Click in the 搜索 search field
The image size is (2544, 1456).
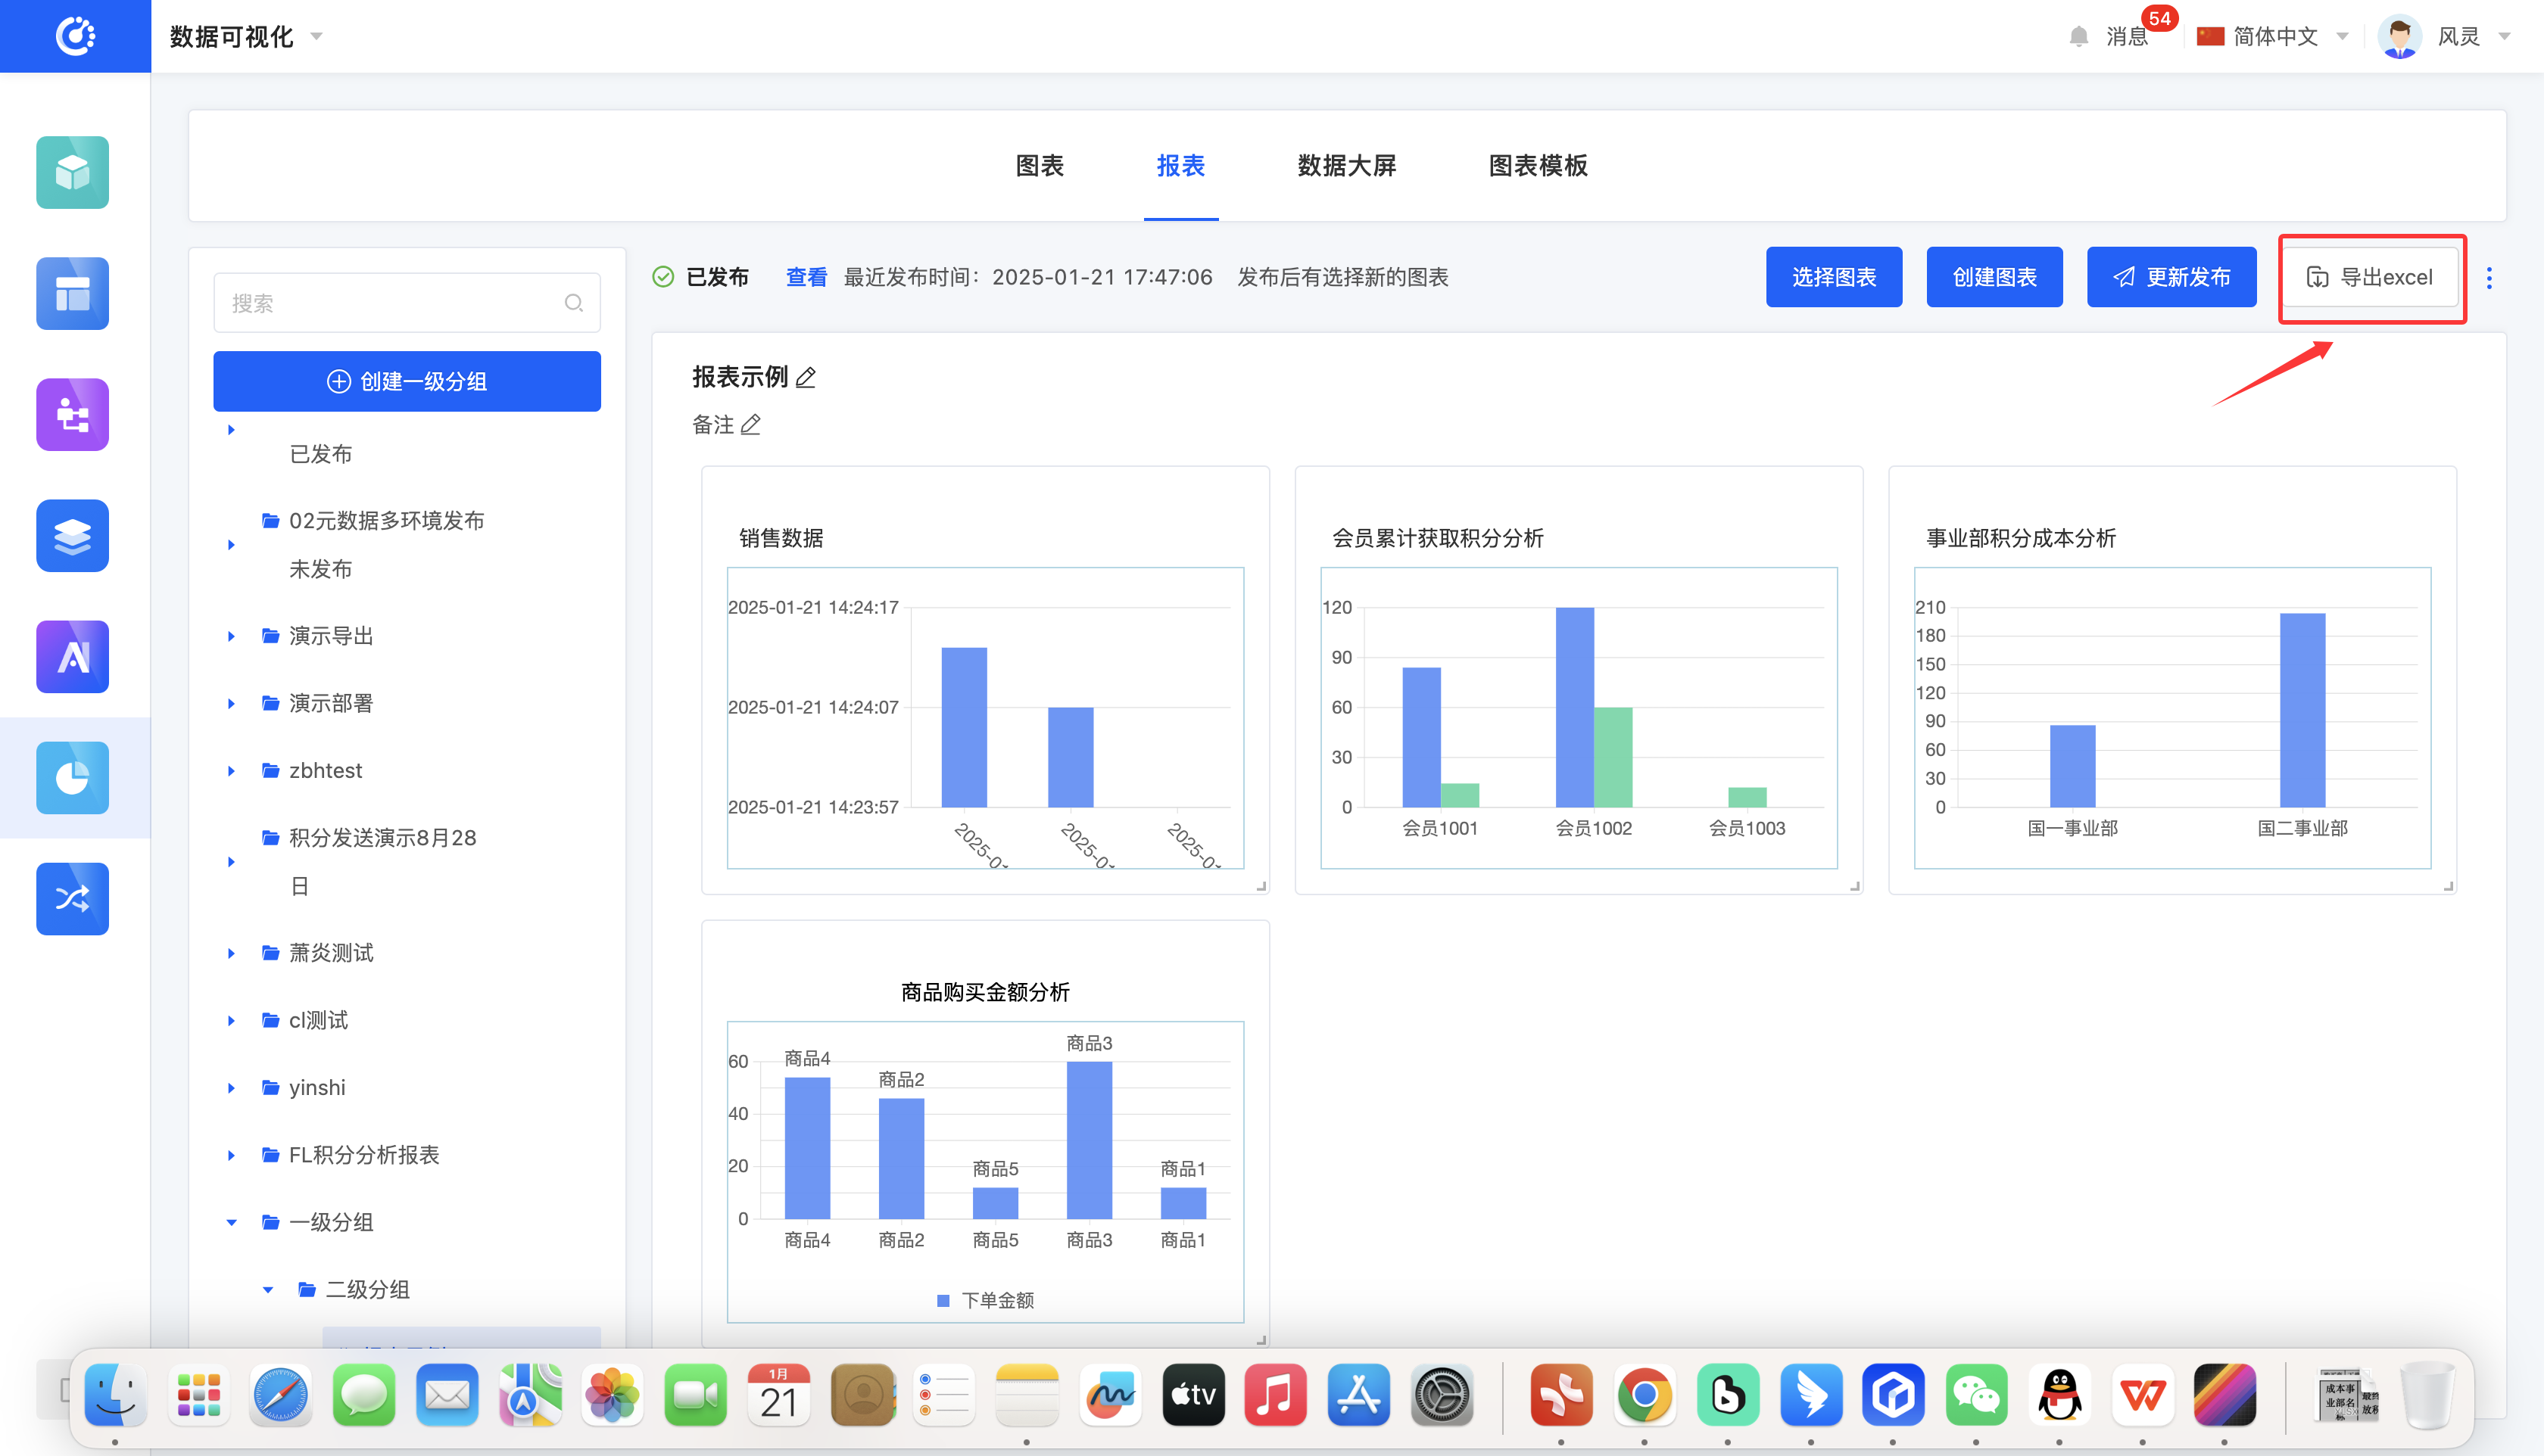(390, 303)
